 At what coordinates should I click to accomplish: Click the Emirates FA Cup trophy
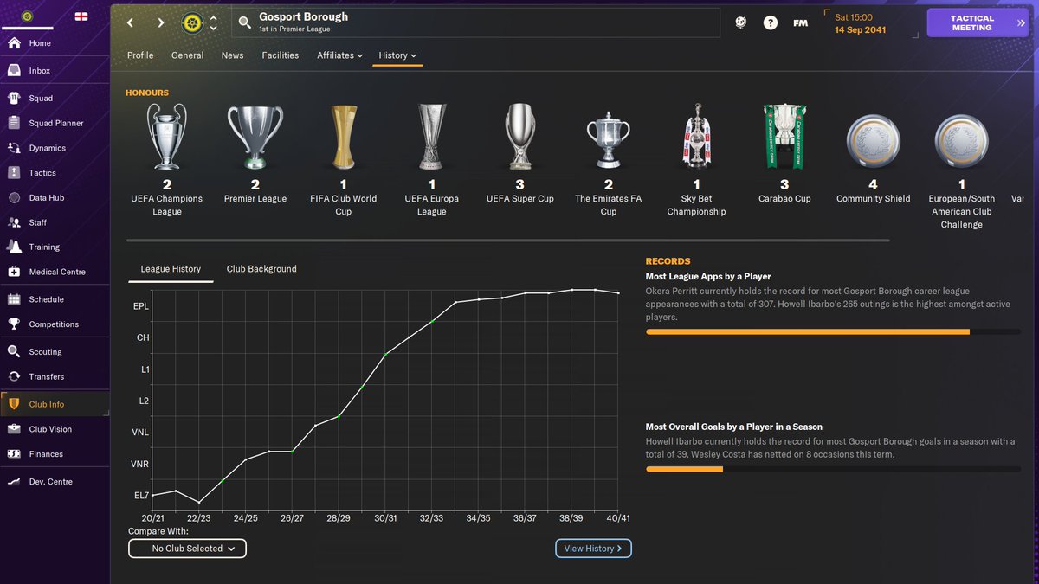(x=609, y=138)
